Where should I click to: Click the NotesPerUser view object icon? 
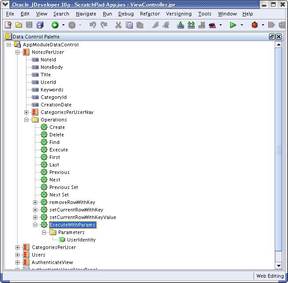click(26, 52)
